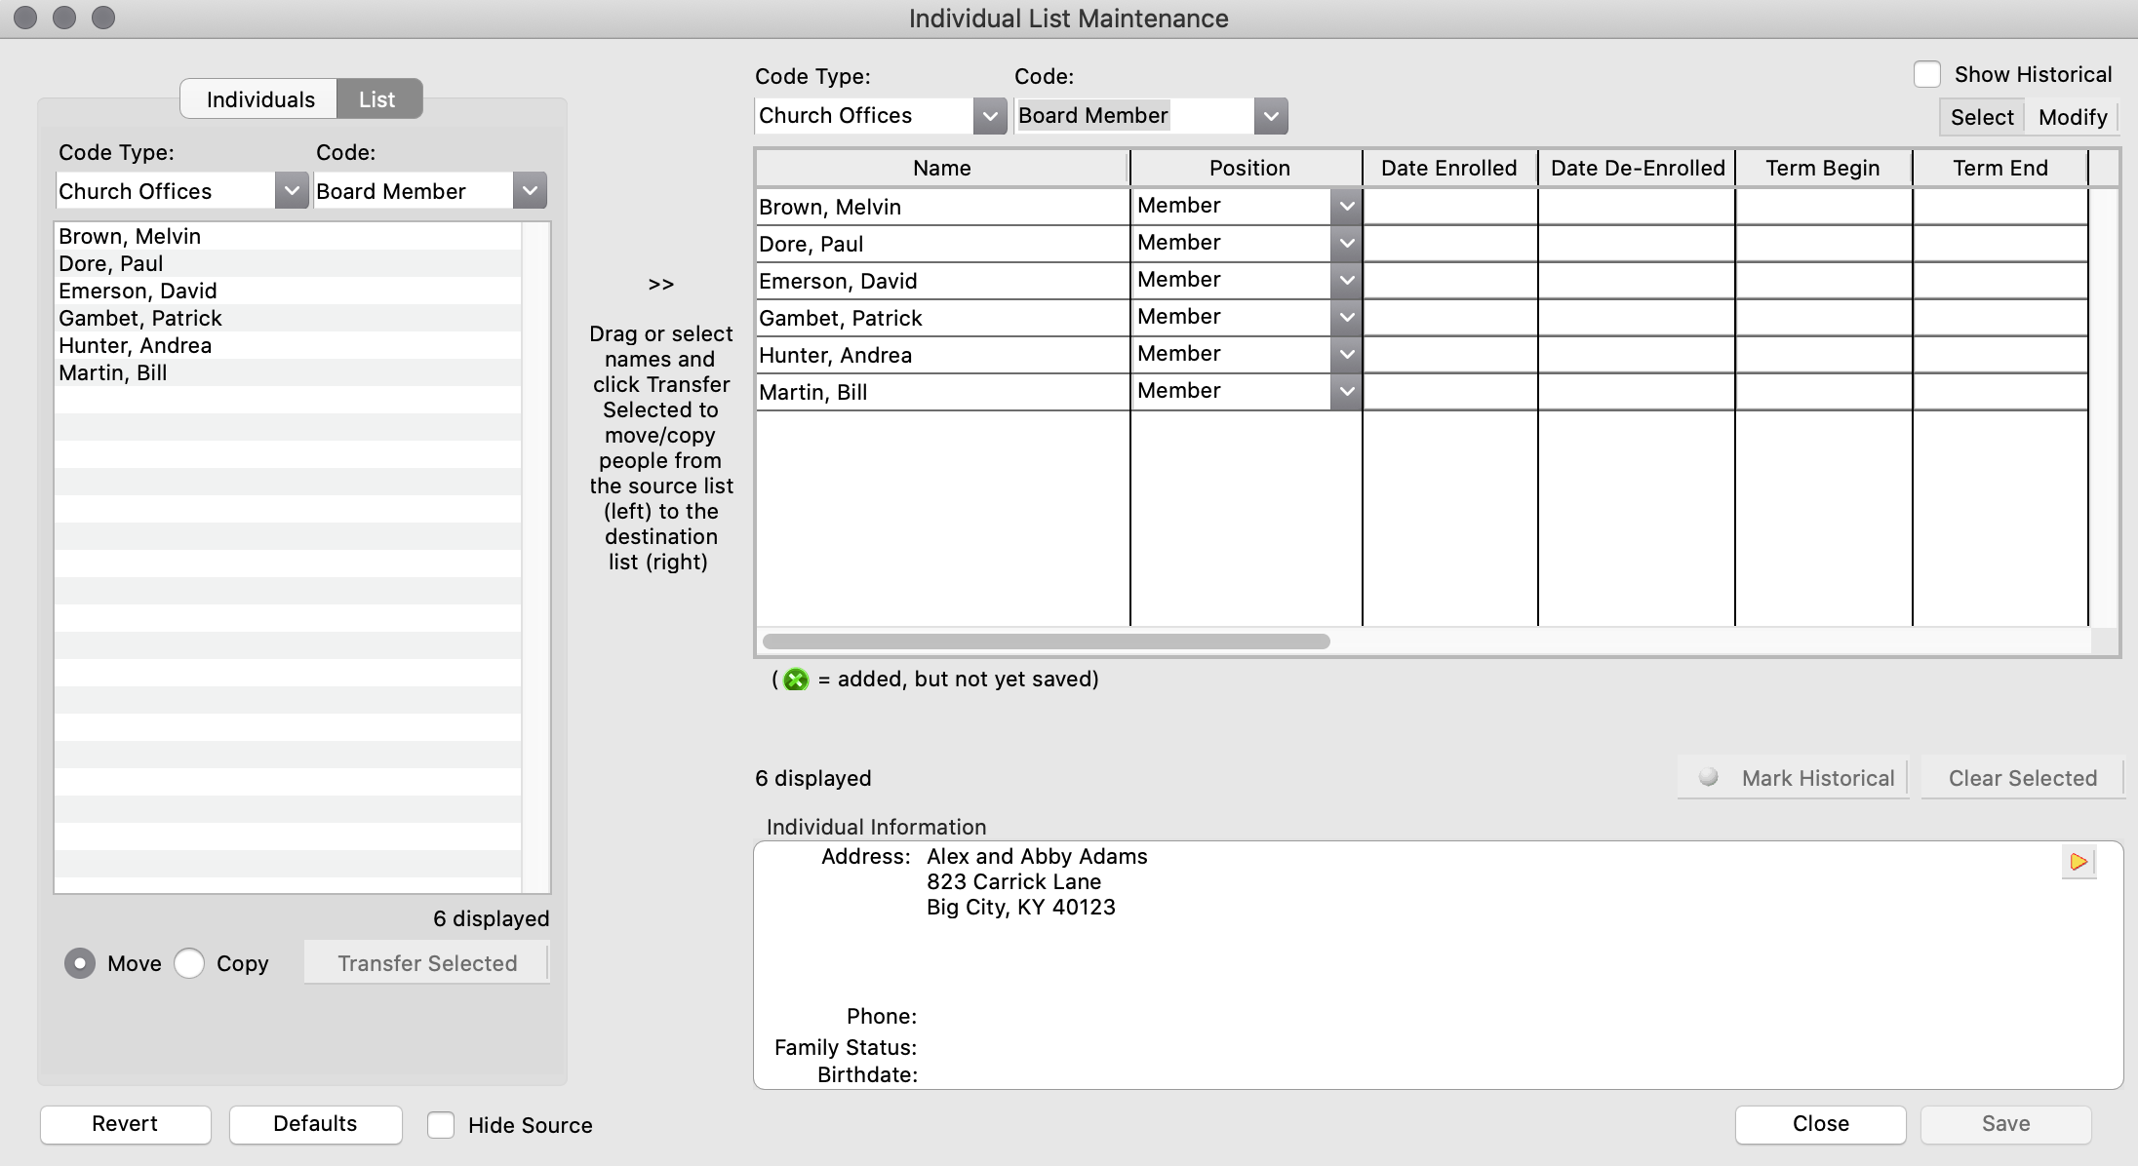
Task: Open the Position dropdown for Martin, Bill
Action: 1347,390
